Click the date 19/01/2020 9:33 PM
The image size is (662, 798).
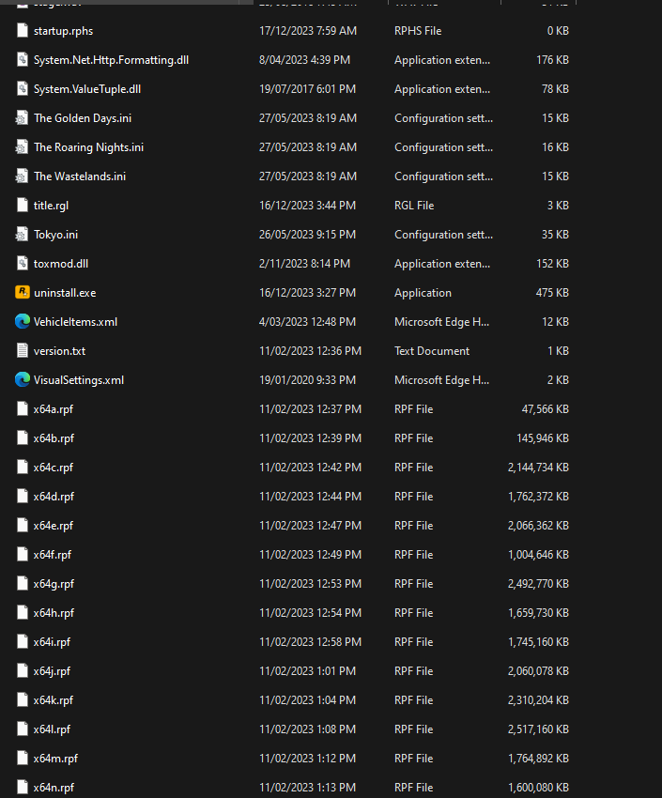[x=307, y=379]
